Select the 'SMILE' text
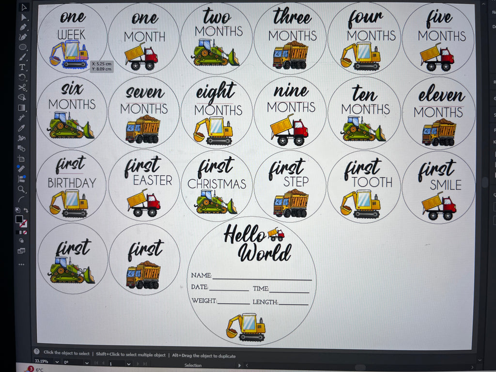 [446, 185]
